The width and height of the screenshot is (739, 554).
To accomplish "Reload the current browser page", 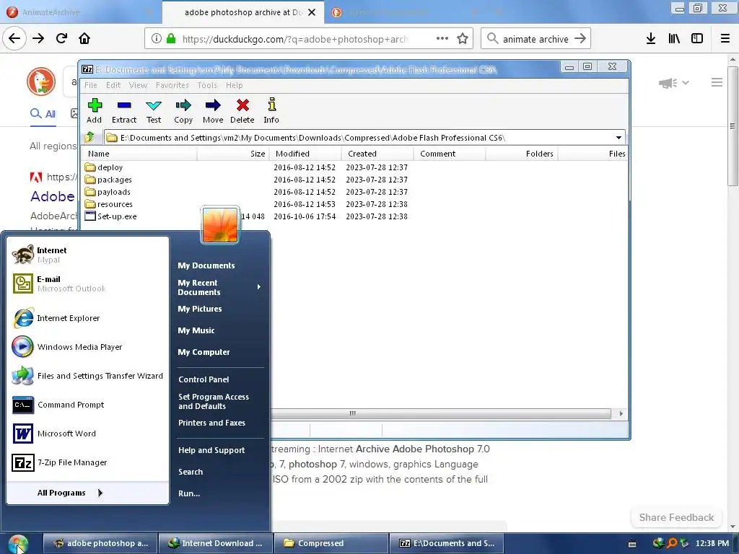I will [62, 39].
